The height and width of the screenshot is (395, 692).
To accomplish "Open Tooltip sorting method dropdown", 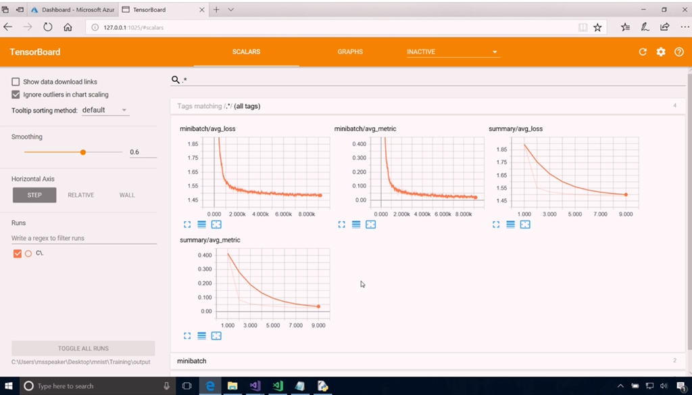I will pyautogui.click(x=105, y=110).
